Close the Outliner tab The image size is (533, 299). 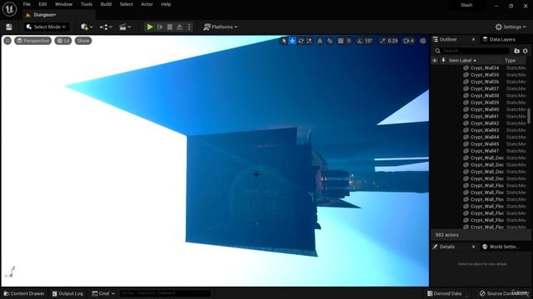tap(474, 39)
